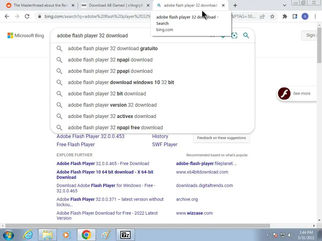Open Bing visual search camera icon
This screenshot has height=241, width=322.
(234, 35)
